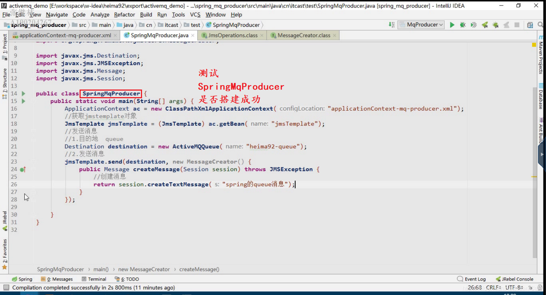Click main() in the bottom breadcrumb
The width and height of the screenshot is (546, 295).
coord(101,269)
